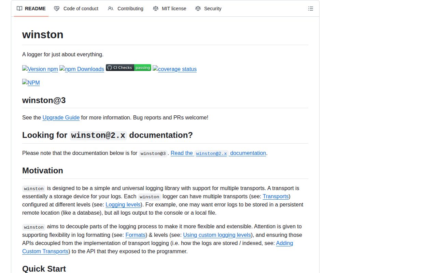
Task: Select the MIT license tab
Action: pyautogui.click(x=170, y=9)
